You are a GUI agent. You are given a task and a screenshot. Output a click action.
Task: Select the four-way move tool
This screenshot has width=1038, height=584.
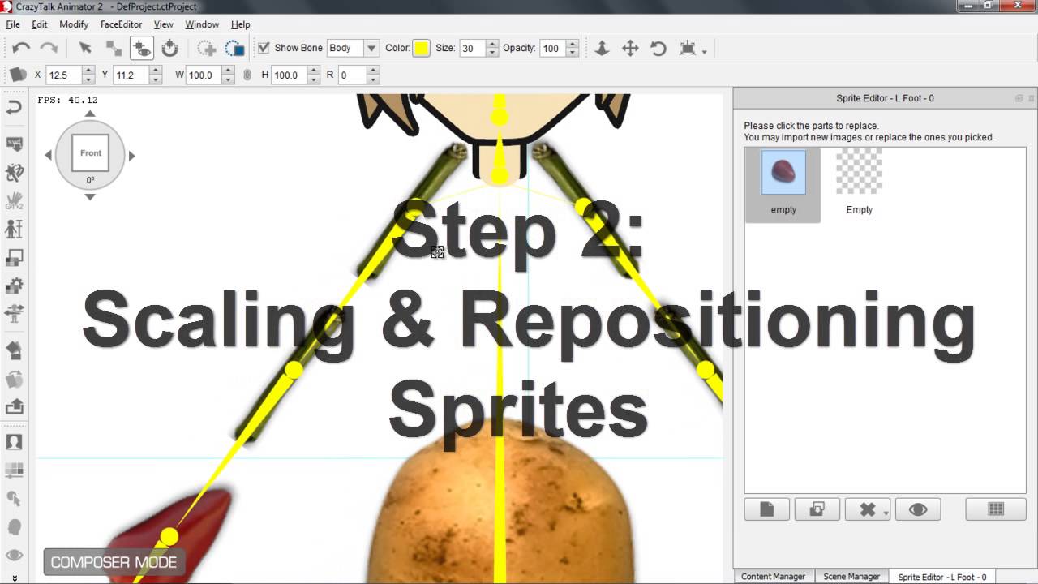[630, 48]
